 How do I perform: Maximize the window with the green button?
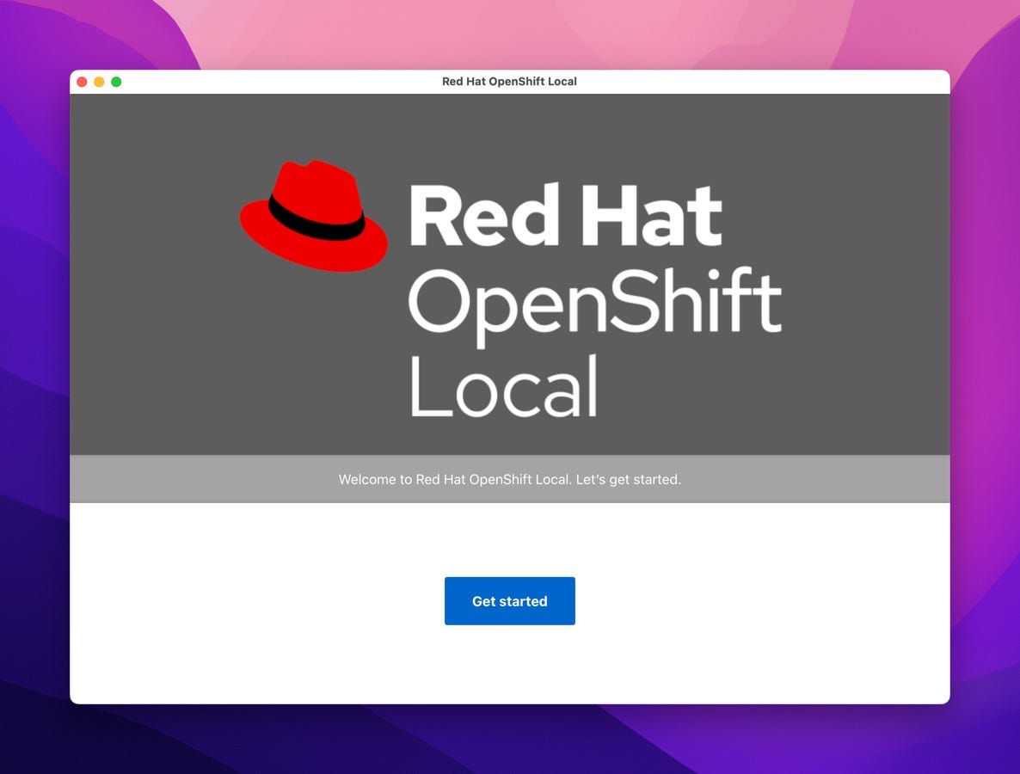click(x=116, y=82)
